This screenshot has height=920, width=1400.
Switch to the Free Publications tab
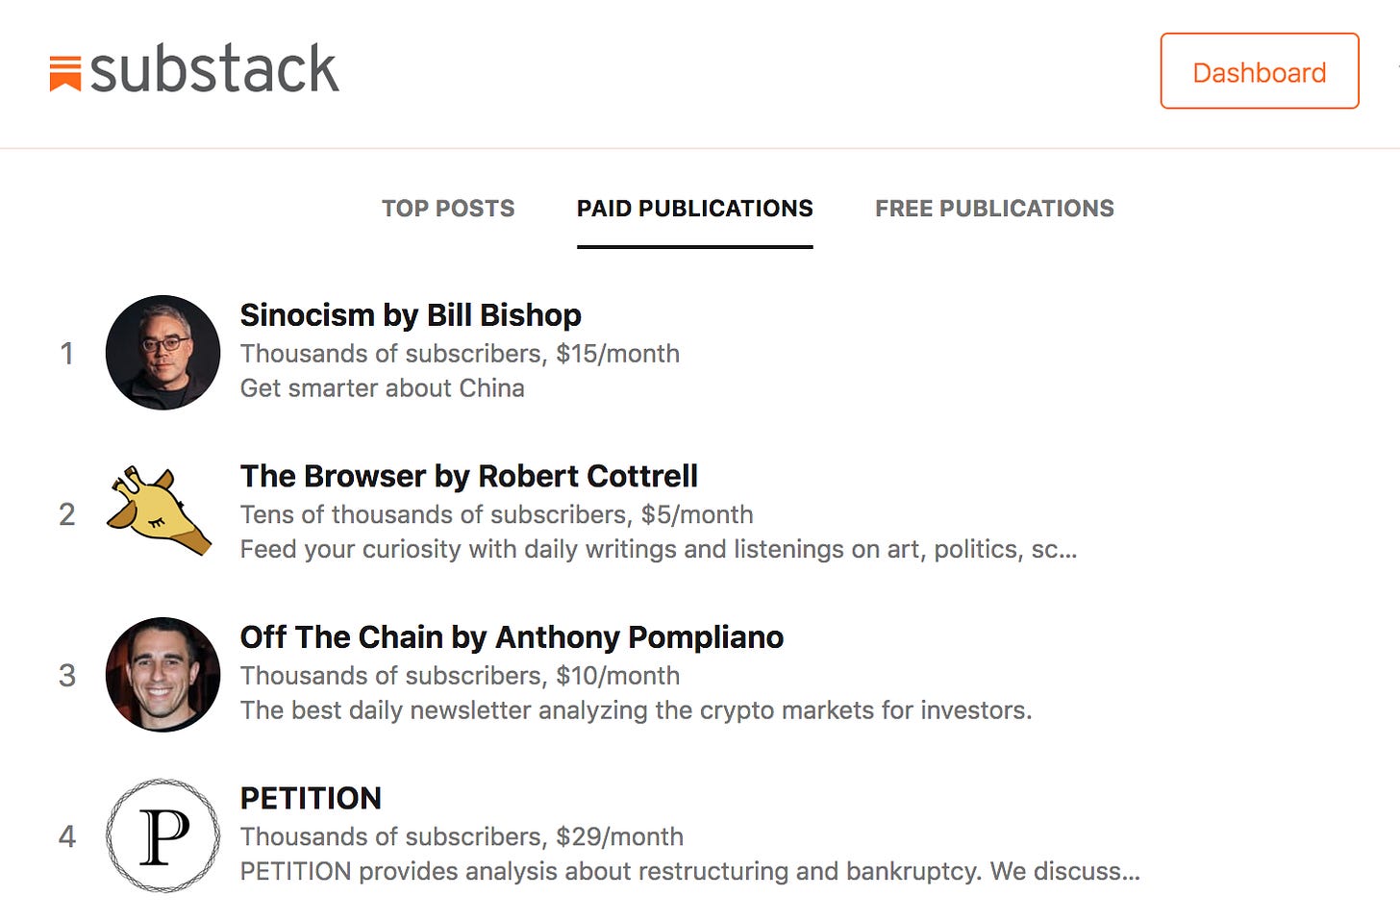(x=994, y=209)
